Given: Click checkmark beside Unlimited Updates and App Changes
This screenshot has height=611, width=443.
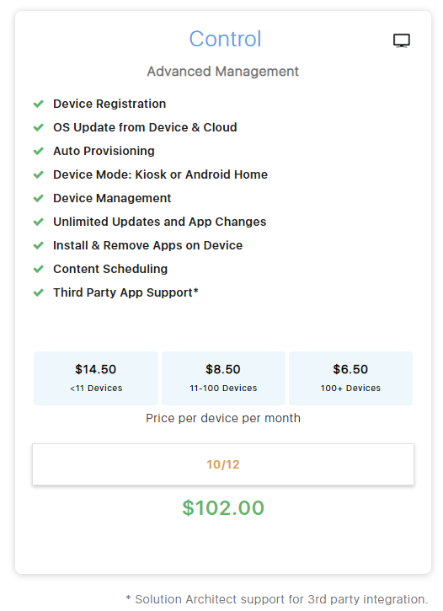Looking at the screenshot, I should [39, 222].
